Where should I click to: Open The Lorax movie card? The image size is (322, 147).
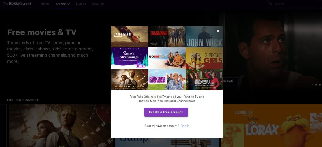click(x=271, y=126)
